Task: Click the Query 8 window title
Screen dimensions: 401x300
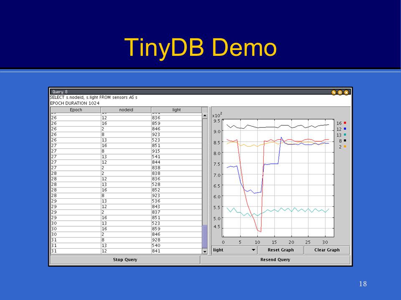Action: click(60, 92)
